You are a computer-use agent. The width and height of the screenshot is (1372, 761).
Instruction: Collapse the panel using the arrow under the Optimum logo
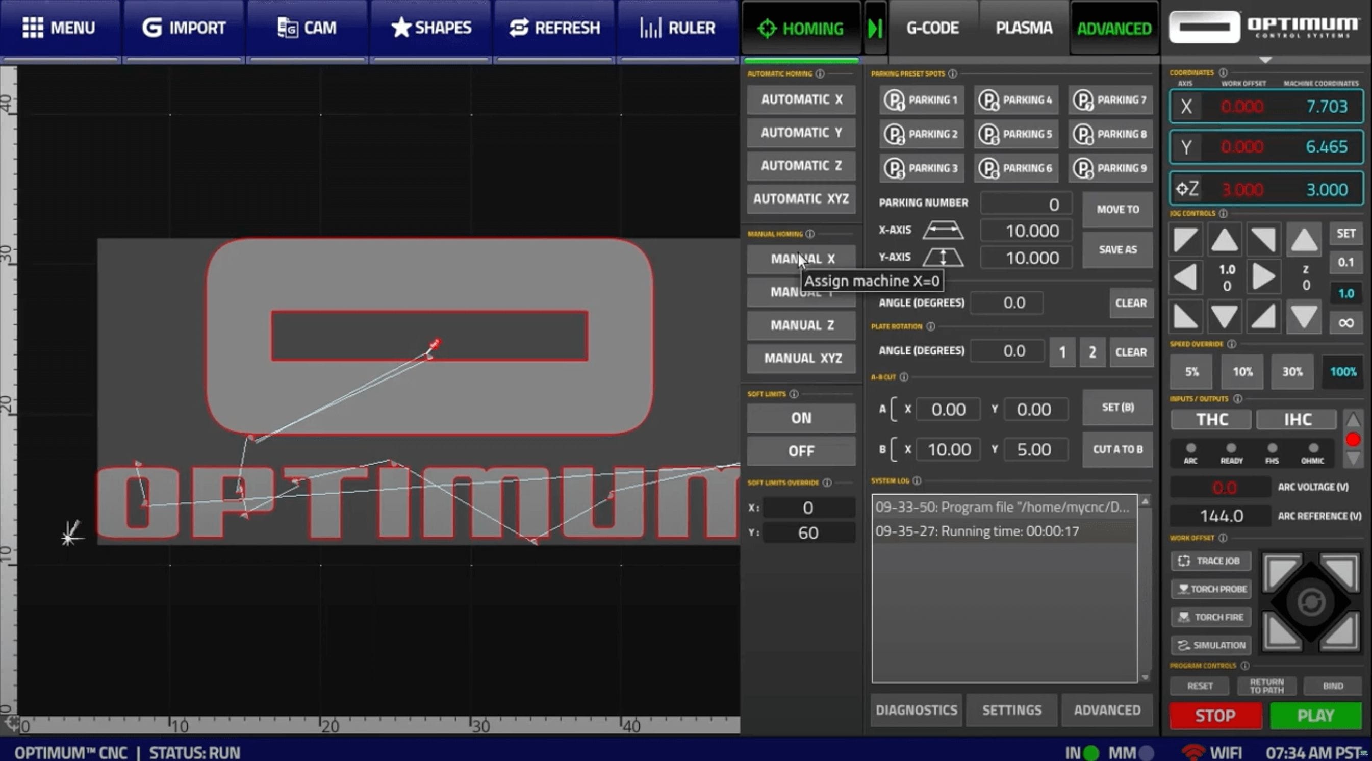(x=1265, y=60)
